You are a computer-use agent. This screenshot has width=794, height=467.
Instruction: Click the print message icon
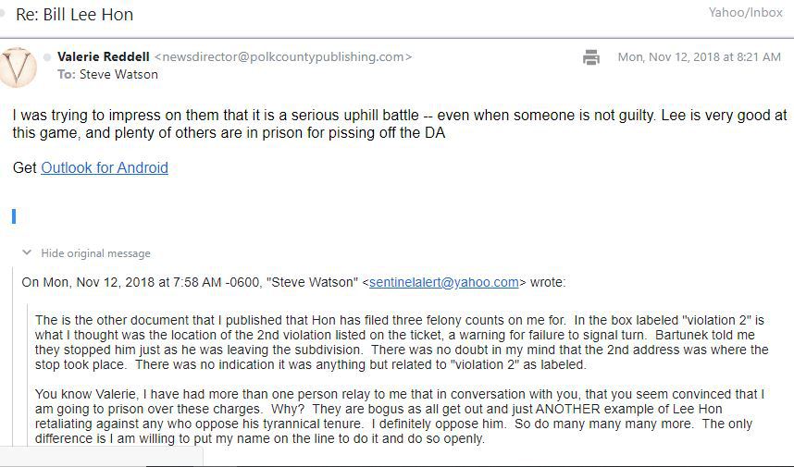coord(591,57)
